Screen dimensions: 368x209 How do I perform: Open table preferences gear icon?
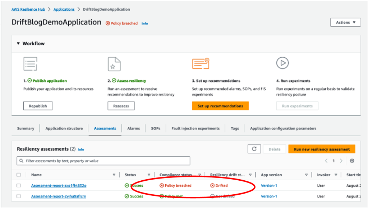coord(352,161)
